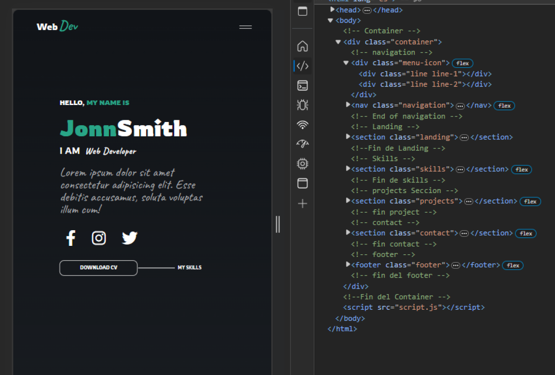Toggle flex badge on projects section
555x375 pixels.
530,202
